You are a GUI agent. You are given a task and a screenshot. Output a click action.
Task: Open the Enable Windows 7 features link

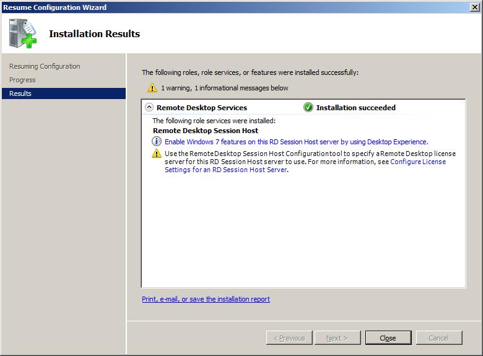click(296, 142)
